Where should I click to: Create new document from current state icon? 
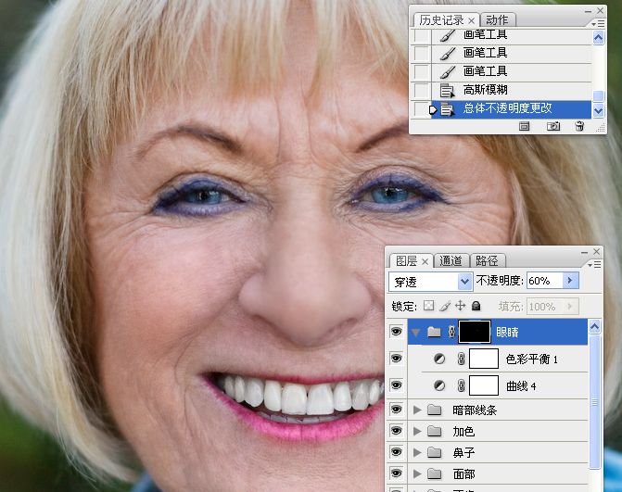click(524, 126)
